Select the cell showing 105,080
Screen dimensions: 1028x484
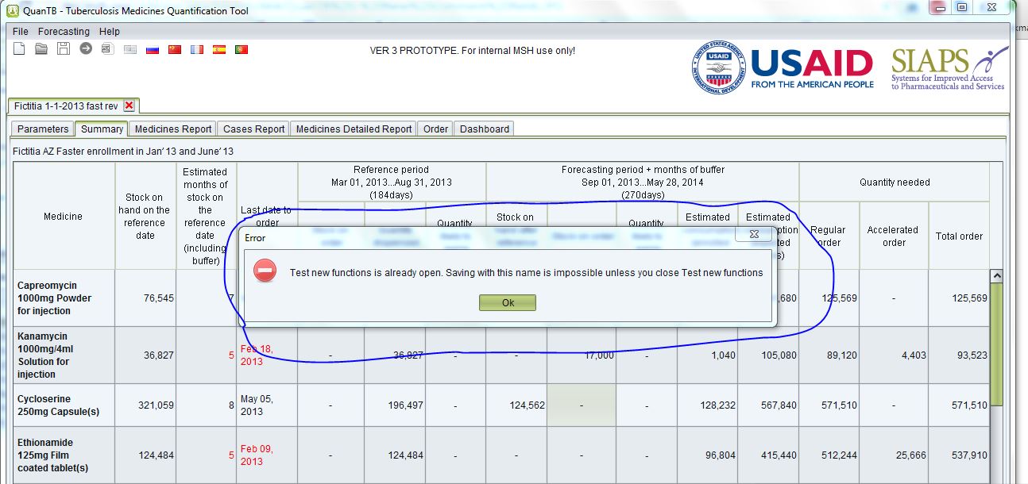[768, 355]
